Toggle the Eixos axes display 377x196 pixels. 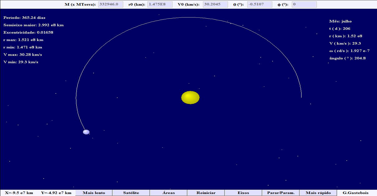[243, 193]
